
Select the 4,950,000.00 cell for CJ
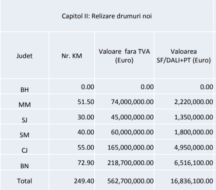[194, 147]
